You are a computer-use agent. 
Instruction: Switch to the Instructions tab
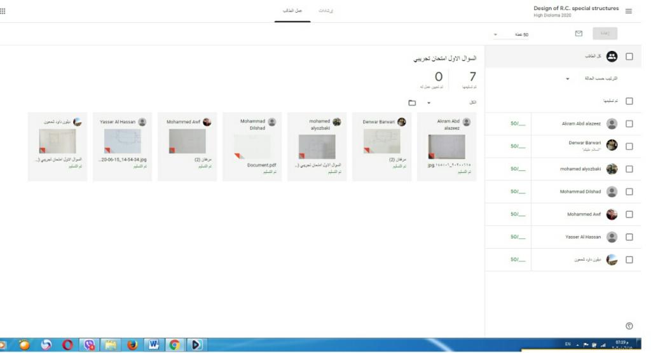[x=326, y=11]
